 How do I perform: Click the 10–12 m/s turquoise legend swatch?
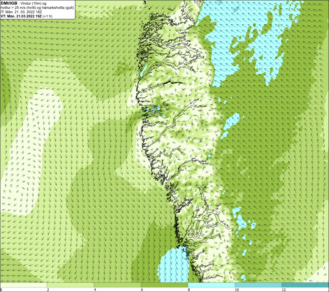coord(259,285)
